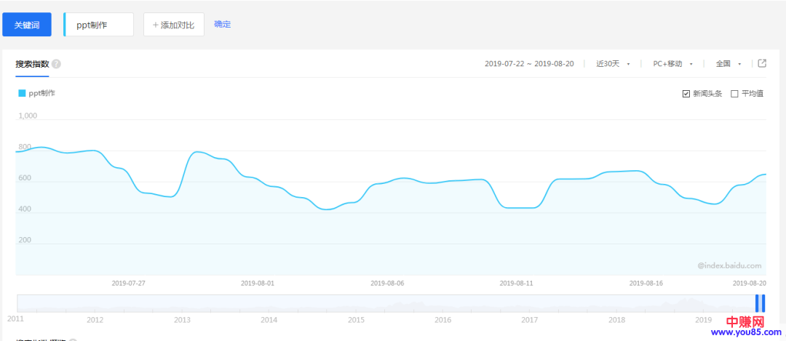Viewport: 786px width, 341px height.
Task: Click the 2019-07-22 ~ 2019-08-20 date range
Action: [529, 64]
